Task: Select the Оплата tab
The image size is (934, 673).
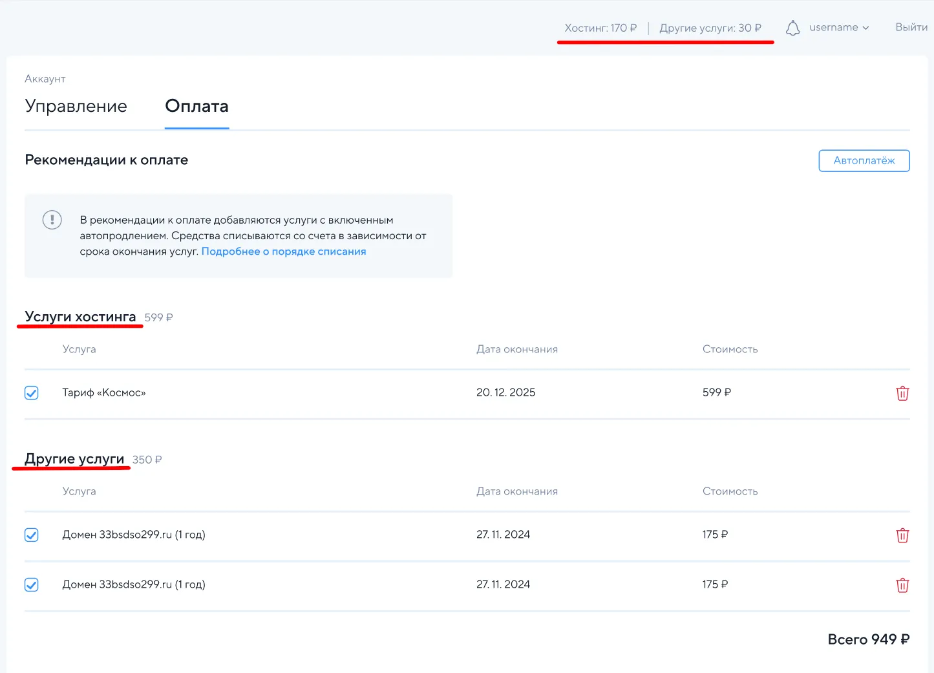Action: 196,107
